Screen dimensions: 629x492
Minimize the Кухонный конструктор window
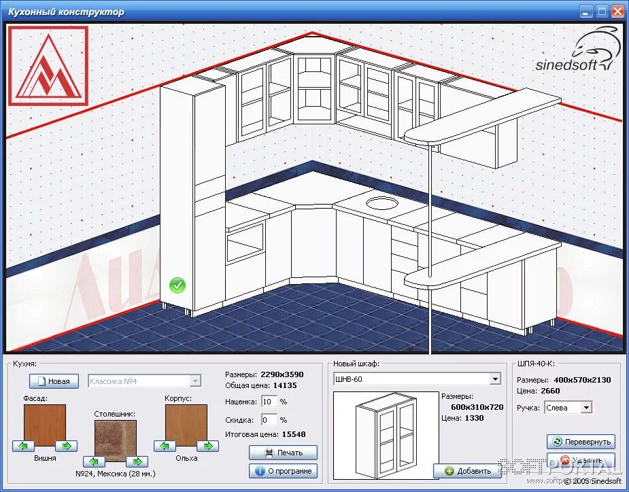pos(586,12)
